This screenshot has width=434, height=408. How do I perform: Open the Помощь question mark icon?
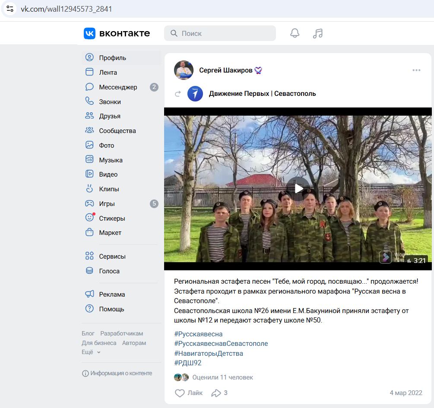89,308
